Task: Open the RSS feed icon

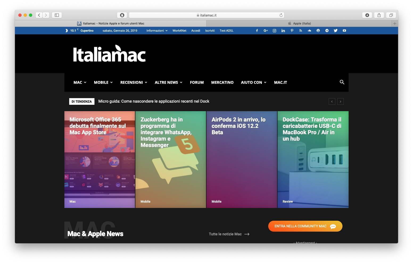Action: coord(300,31)
